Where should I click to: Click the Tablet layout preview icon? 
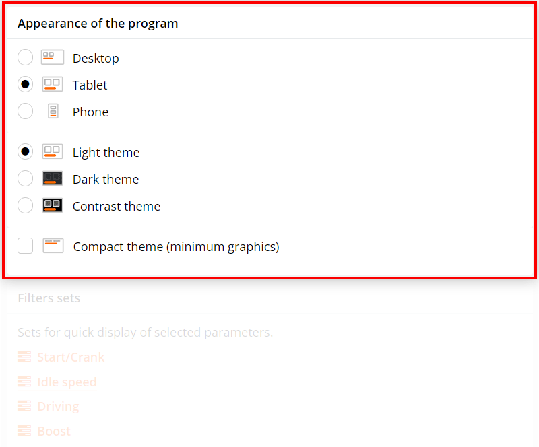click(x=53, y=84)
